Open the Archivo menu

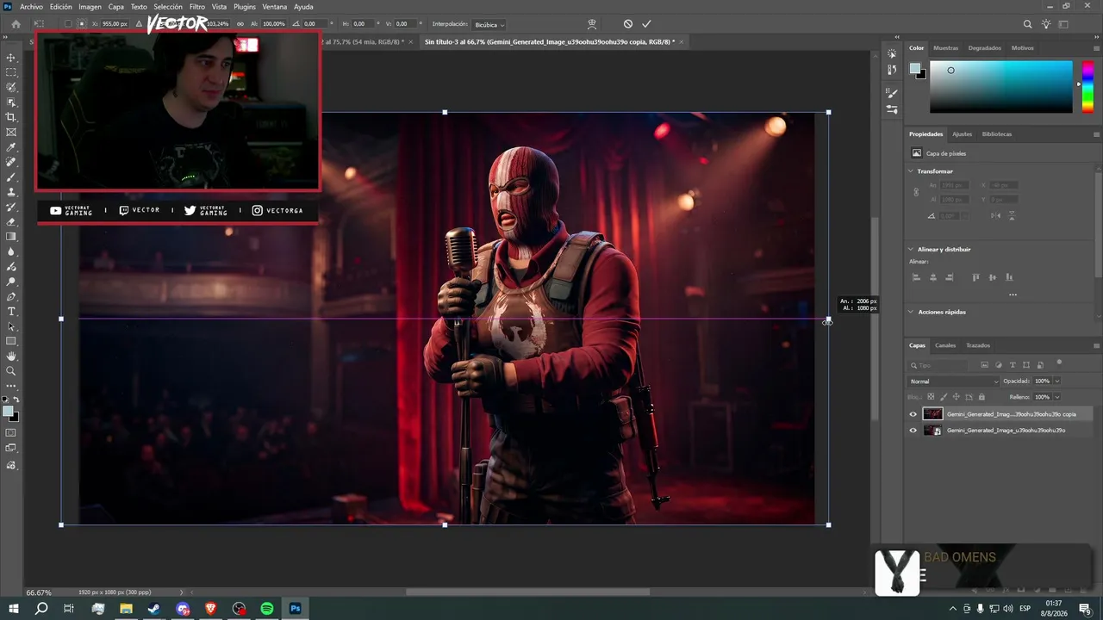[31, 7]
